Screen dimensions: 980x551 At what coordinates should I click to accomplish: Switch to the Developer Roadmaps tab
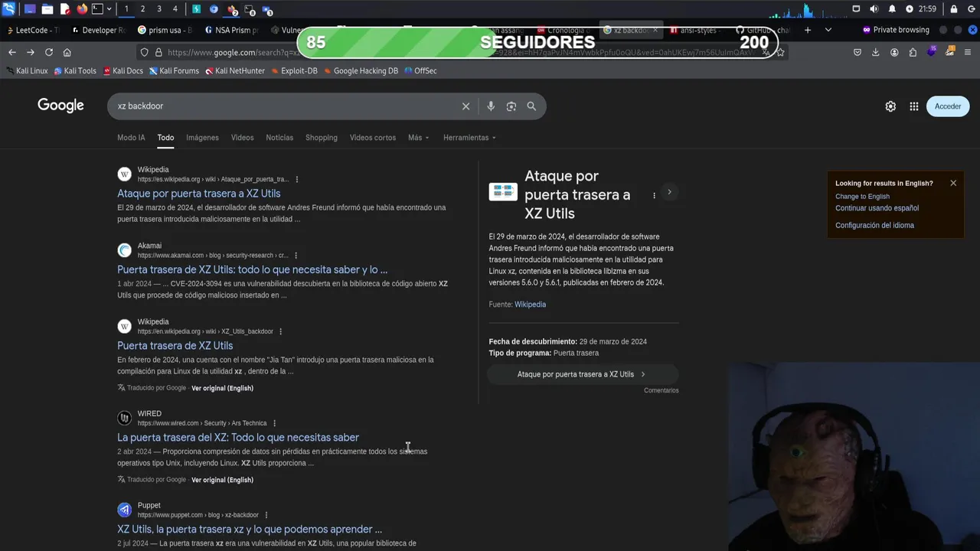99,30
